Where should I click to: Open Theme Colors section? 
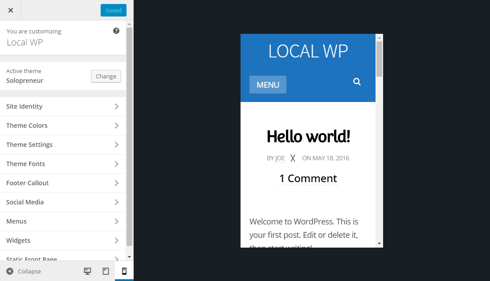pos(63,126)
